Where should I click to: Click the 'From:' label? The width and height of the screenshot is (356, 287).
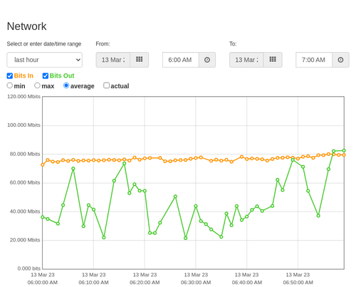103,44
